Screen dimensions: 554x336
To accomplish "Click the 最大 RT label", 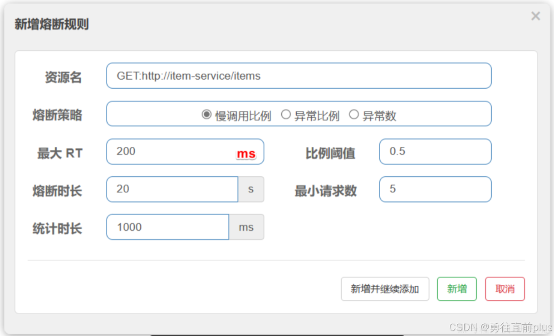I will 60,154.
